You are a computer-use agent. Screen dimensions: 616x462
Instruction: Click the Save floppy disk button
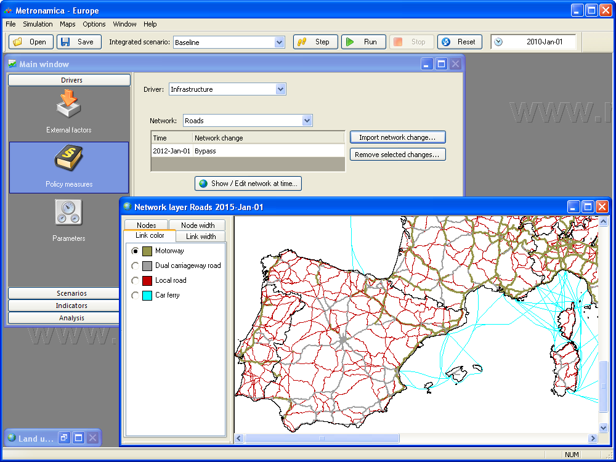click(79, 42)
